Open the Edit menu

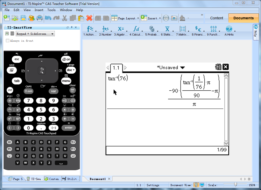click(x=16, y=10)
